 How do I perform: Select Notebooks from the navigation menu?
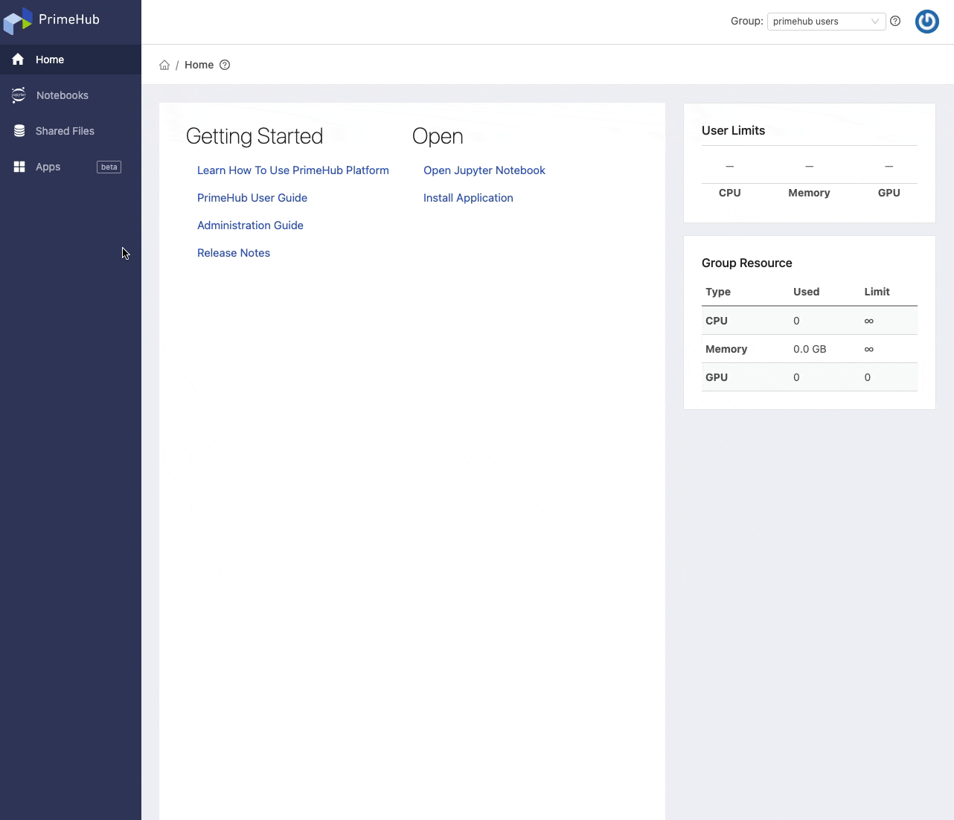click(x=62, y=95)
